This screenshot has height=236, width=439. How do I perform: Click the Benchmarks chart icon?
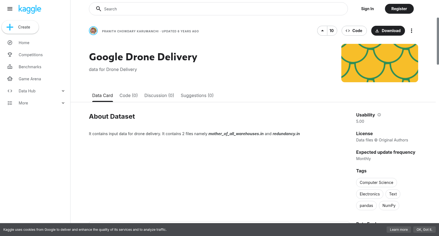pyautogui.click(x=10, y=67)
